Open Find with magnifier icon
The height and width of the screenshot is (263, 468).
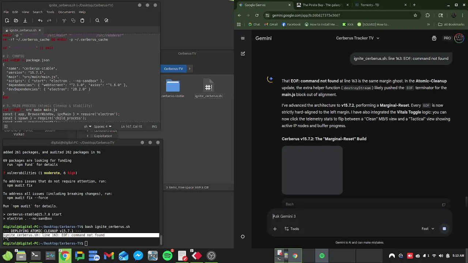(x=97, y=20)
